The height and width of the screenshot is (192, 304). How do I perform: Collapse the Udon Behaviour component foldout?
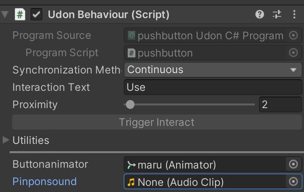pos(5,15)
